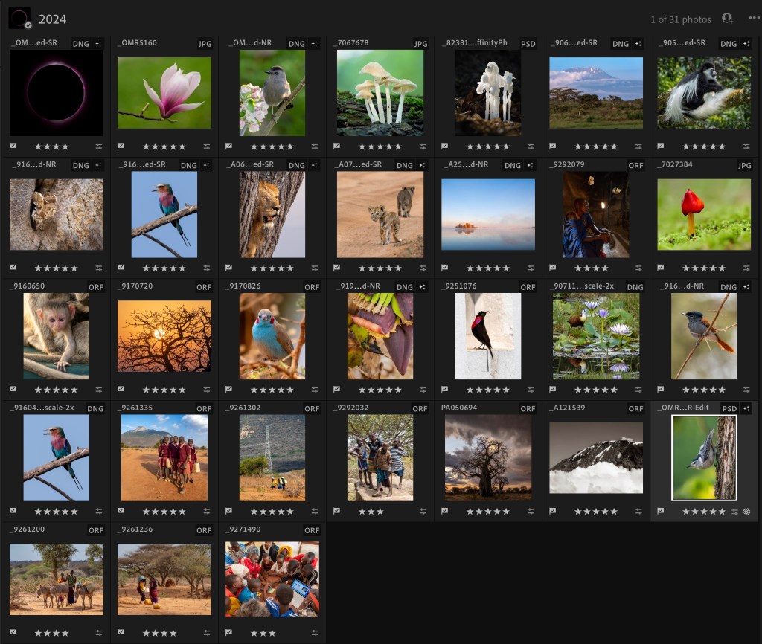Click edit sliders icon under red mushroom _7027384

(746, 268)
